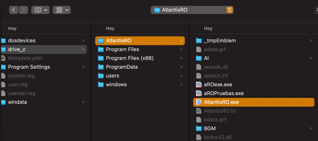Open the ProgramData folder
Image resolution: width=318 pixels, height=141 pixels.
click(122, 67)
